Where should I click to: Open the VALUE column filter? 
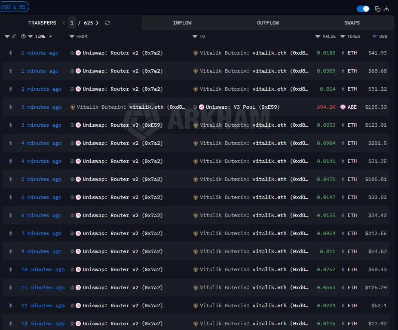(318, 37)
